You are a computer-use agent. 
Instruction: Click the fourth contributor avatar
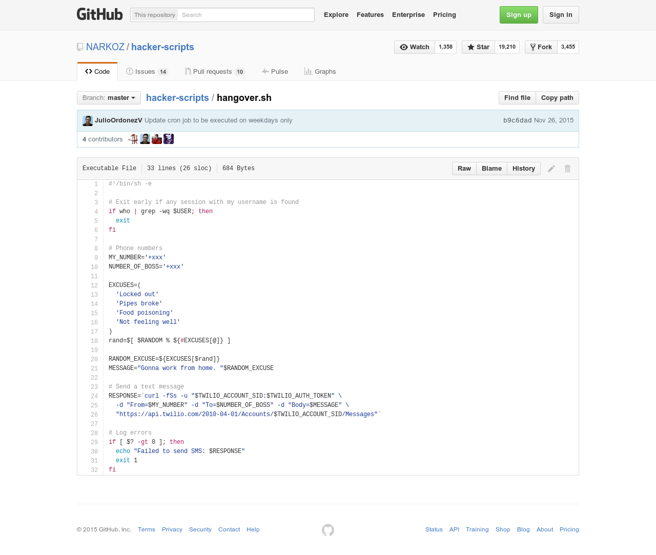point(169,139)
